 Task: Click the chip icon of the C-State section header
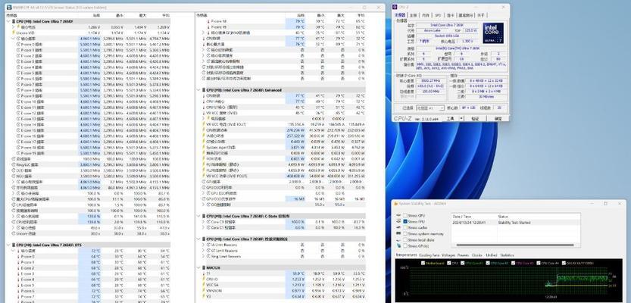coord(204,216)
